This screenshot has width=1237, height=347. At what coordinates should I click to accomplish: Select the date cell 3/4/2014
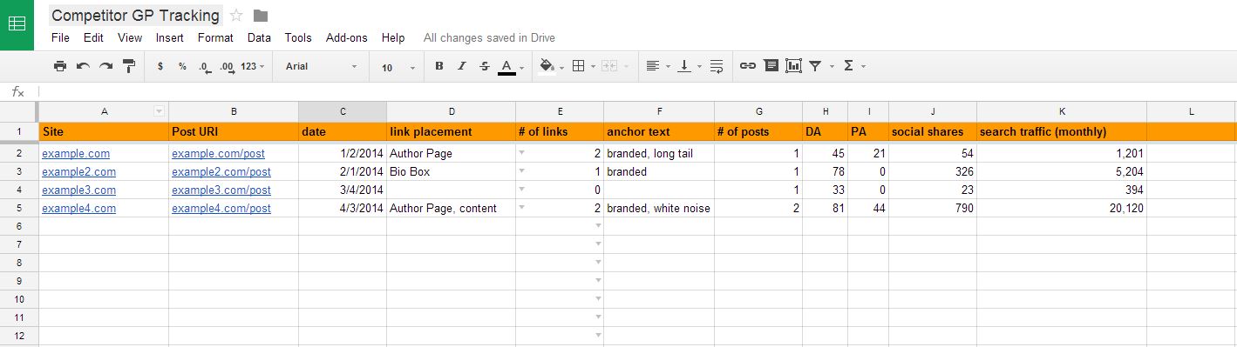(343, 190)
